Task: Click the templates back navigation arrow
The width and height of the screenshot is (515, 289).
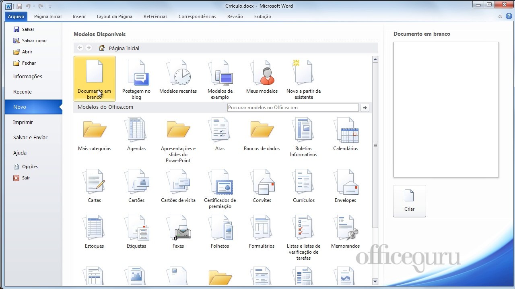Action: point(80,48)
